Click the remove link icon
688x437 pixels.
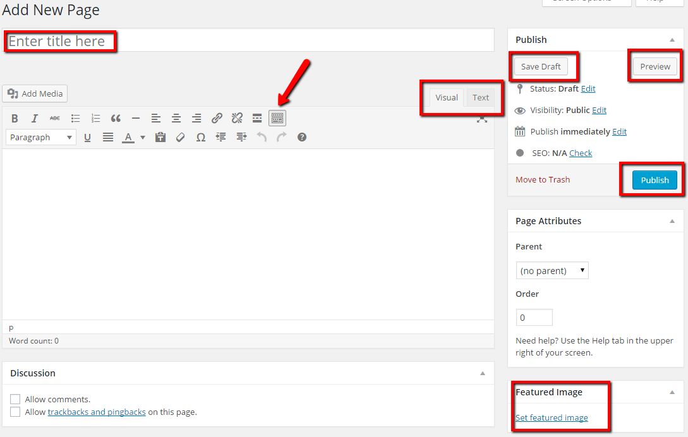(x=237, y=118)
